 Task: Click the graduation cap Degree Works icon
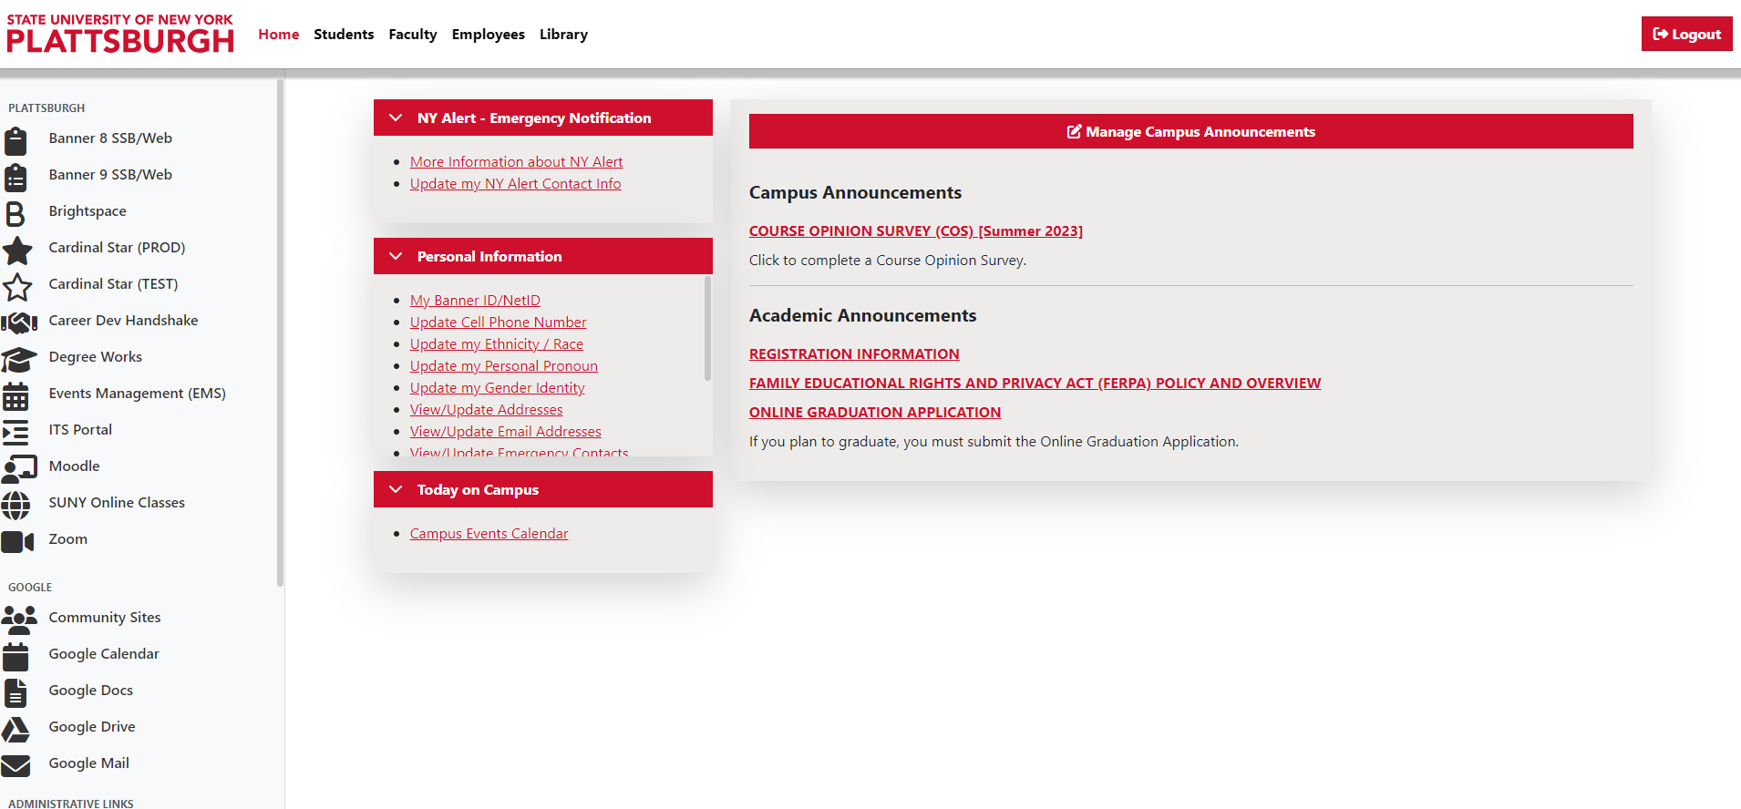(19, 359)
